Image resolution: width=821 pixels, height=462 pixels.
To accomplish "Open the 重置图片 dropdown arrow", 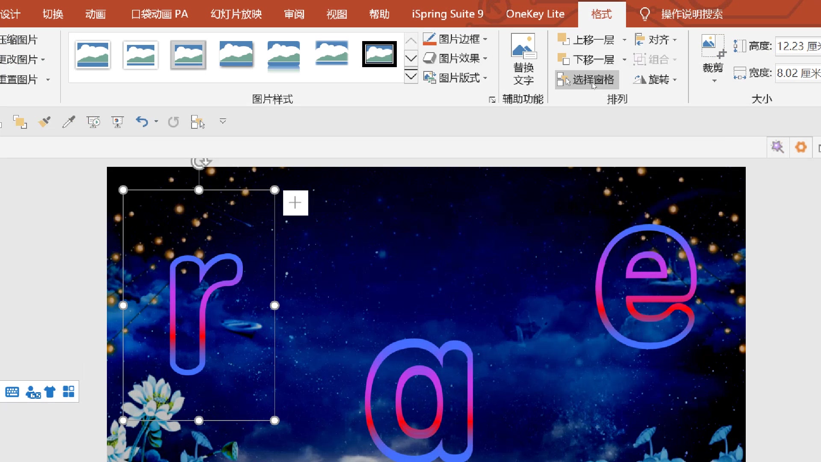I will pos(48,80).
